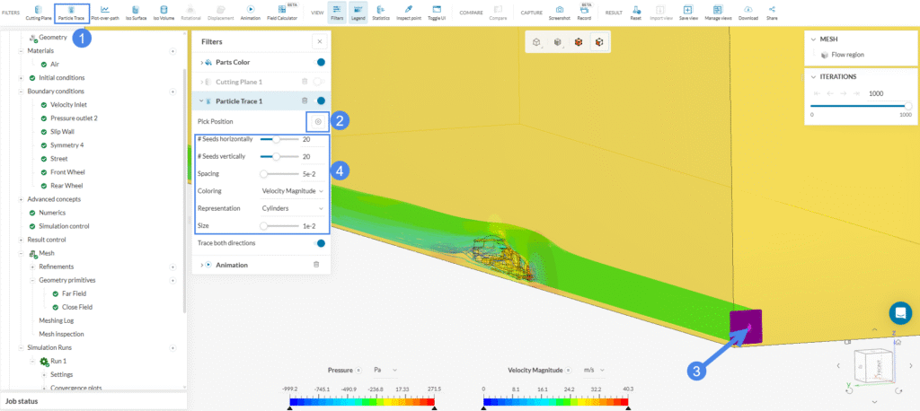Select the Particle Trace filter tool
This screenshot has width=920, height=411.
click(x=71, y=13)
